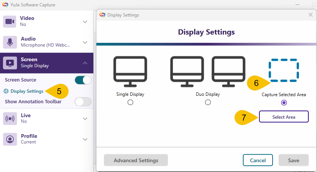Click the Save button

294,160
